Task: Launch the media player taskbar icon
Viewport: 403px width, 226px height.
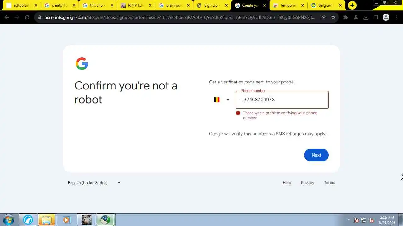Action: pyautogui.click(x=66, y=220)
